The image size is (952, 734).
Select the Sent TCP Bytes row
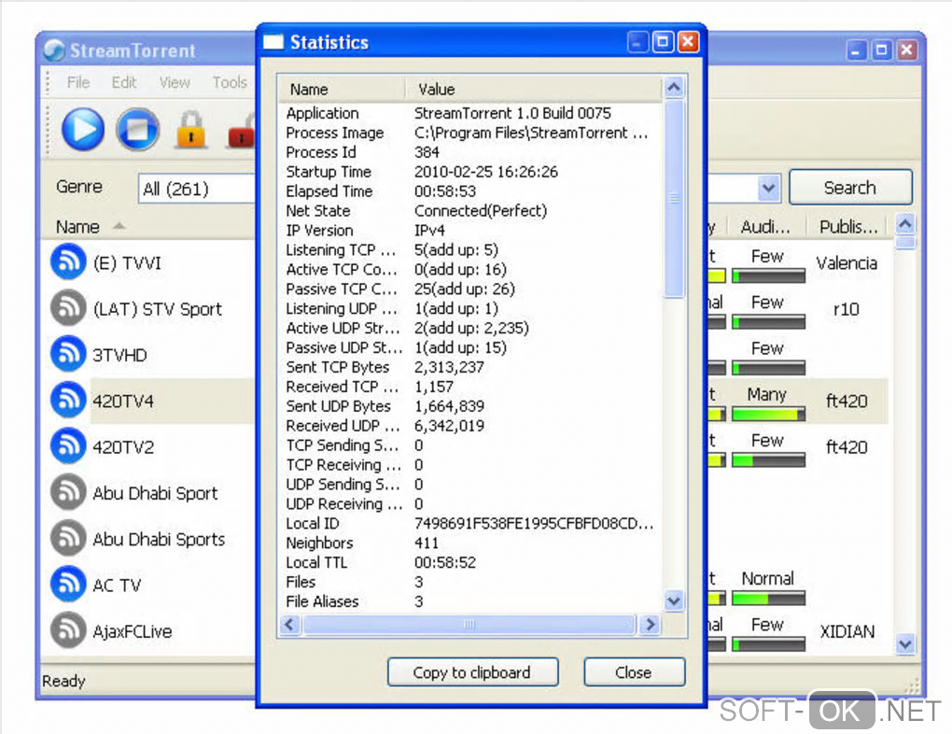click(x=470, y=367)
